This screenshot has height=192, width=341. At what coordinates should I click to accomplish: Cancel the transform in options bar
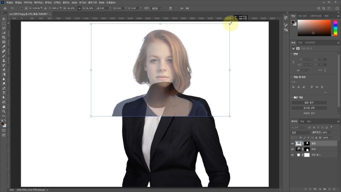182,8
